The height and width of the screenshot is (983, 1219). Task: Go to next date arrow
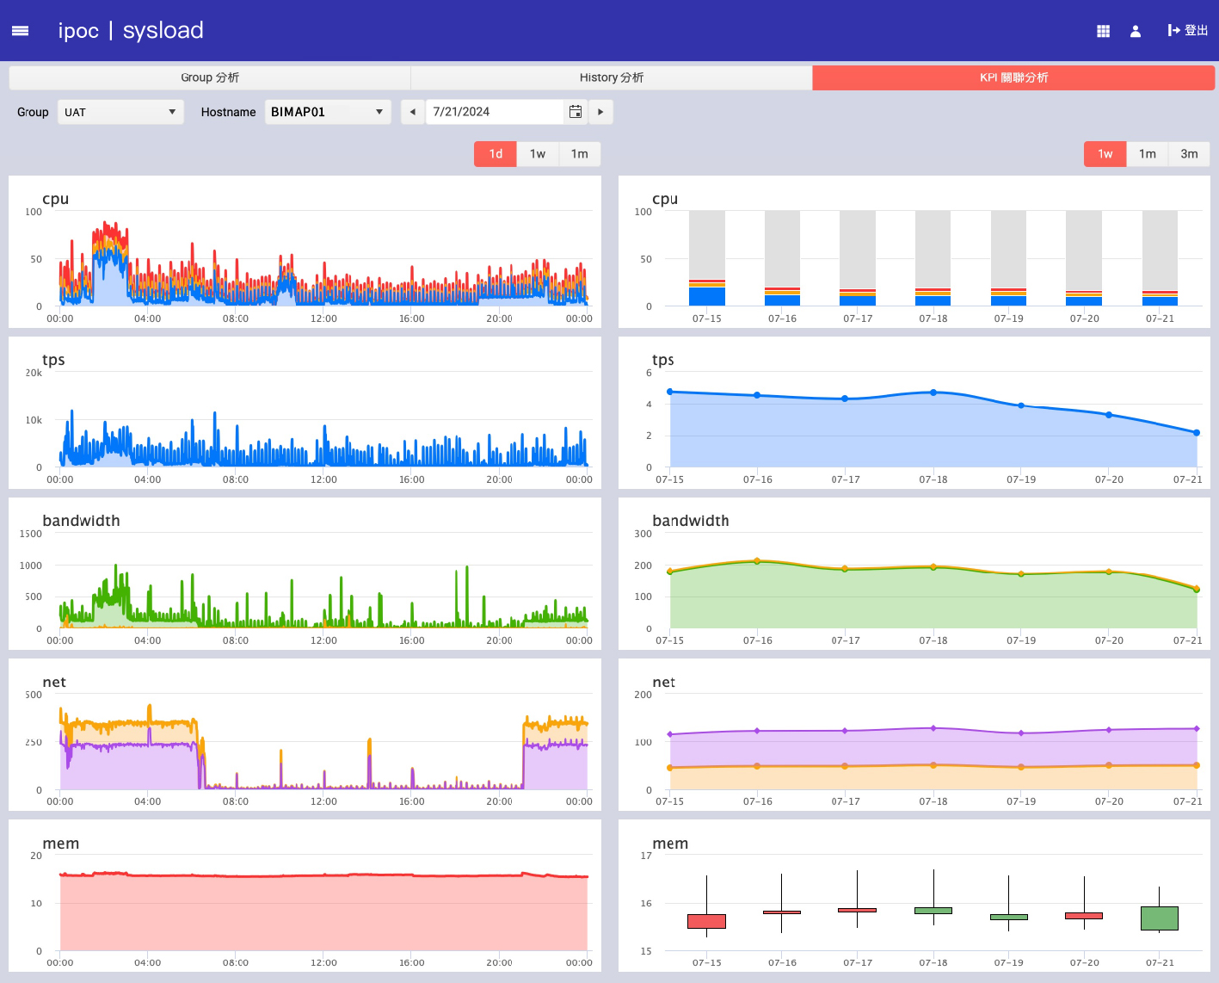pos(600,112)
